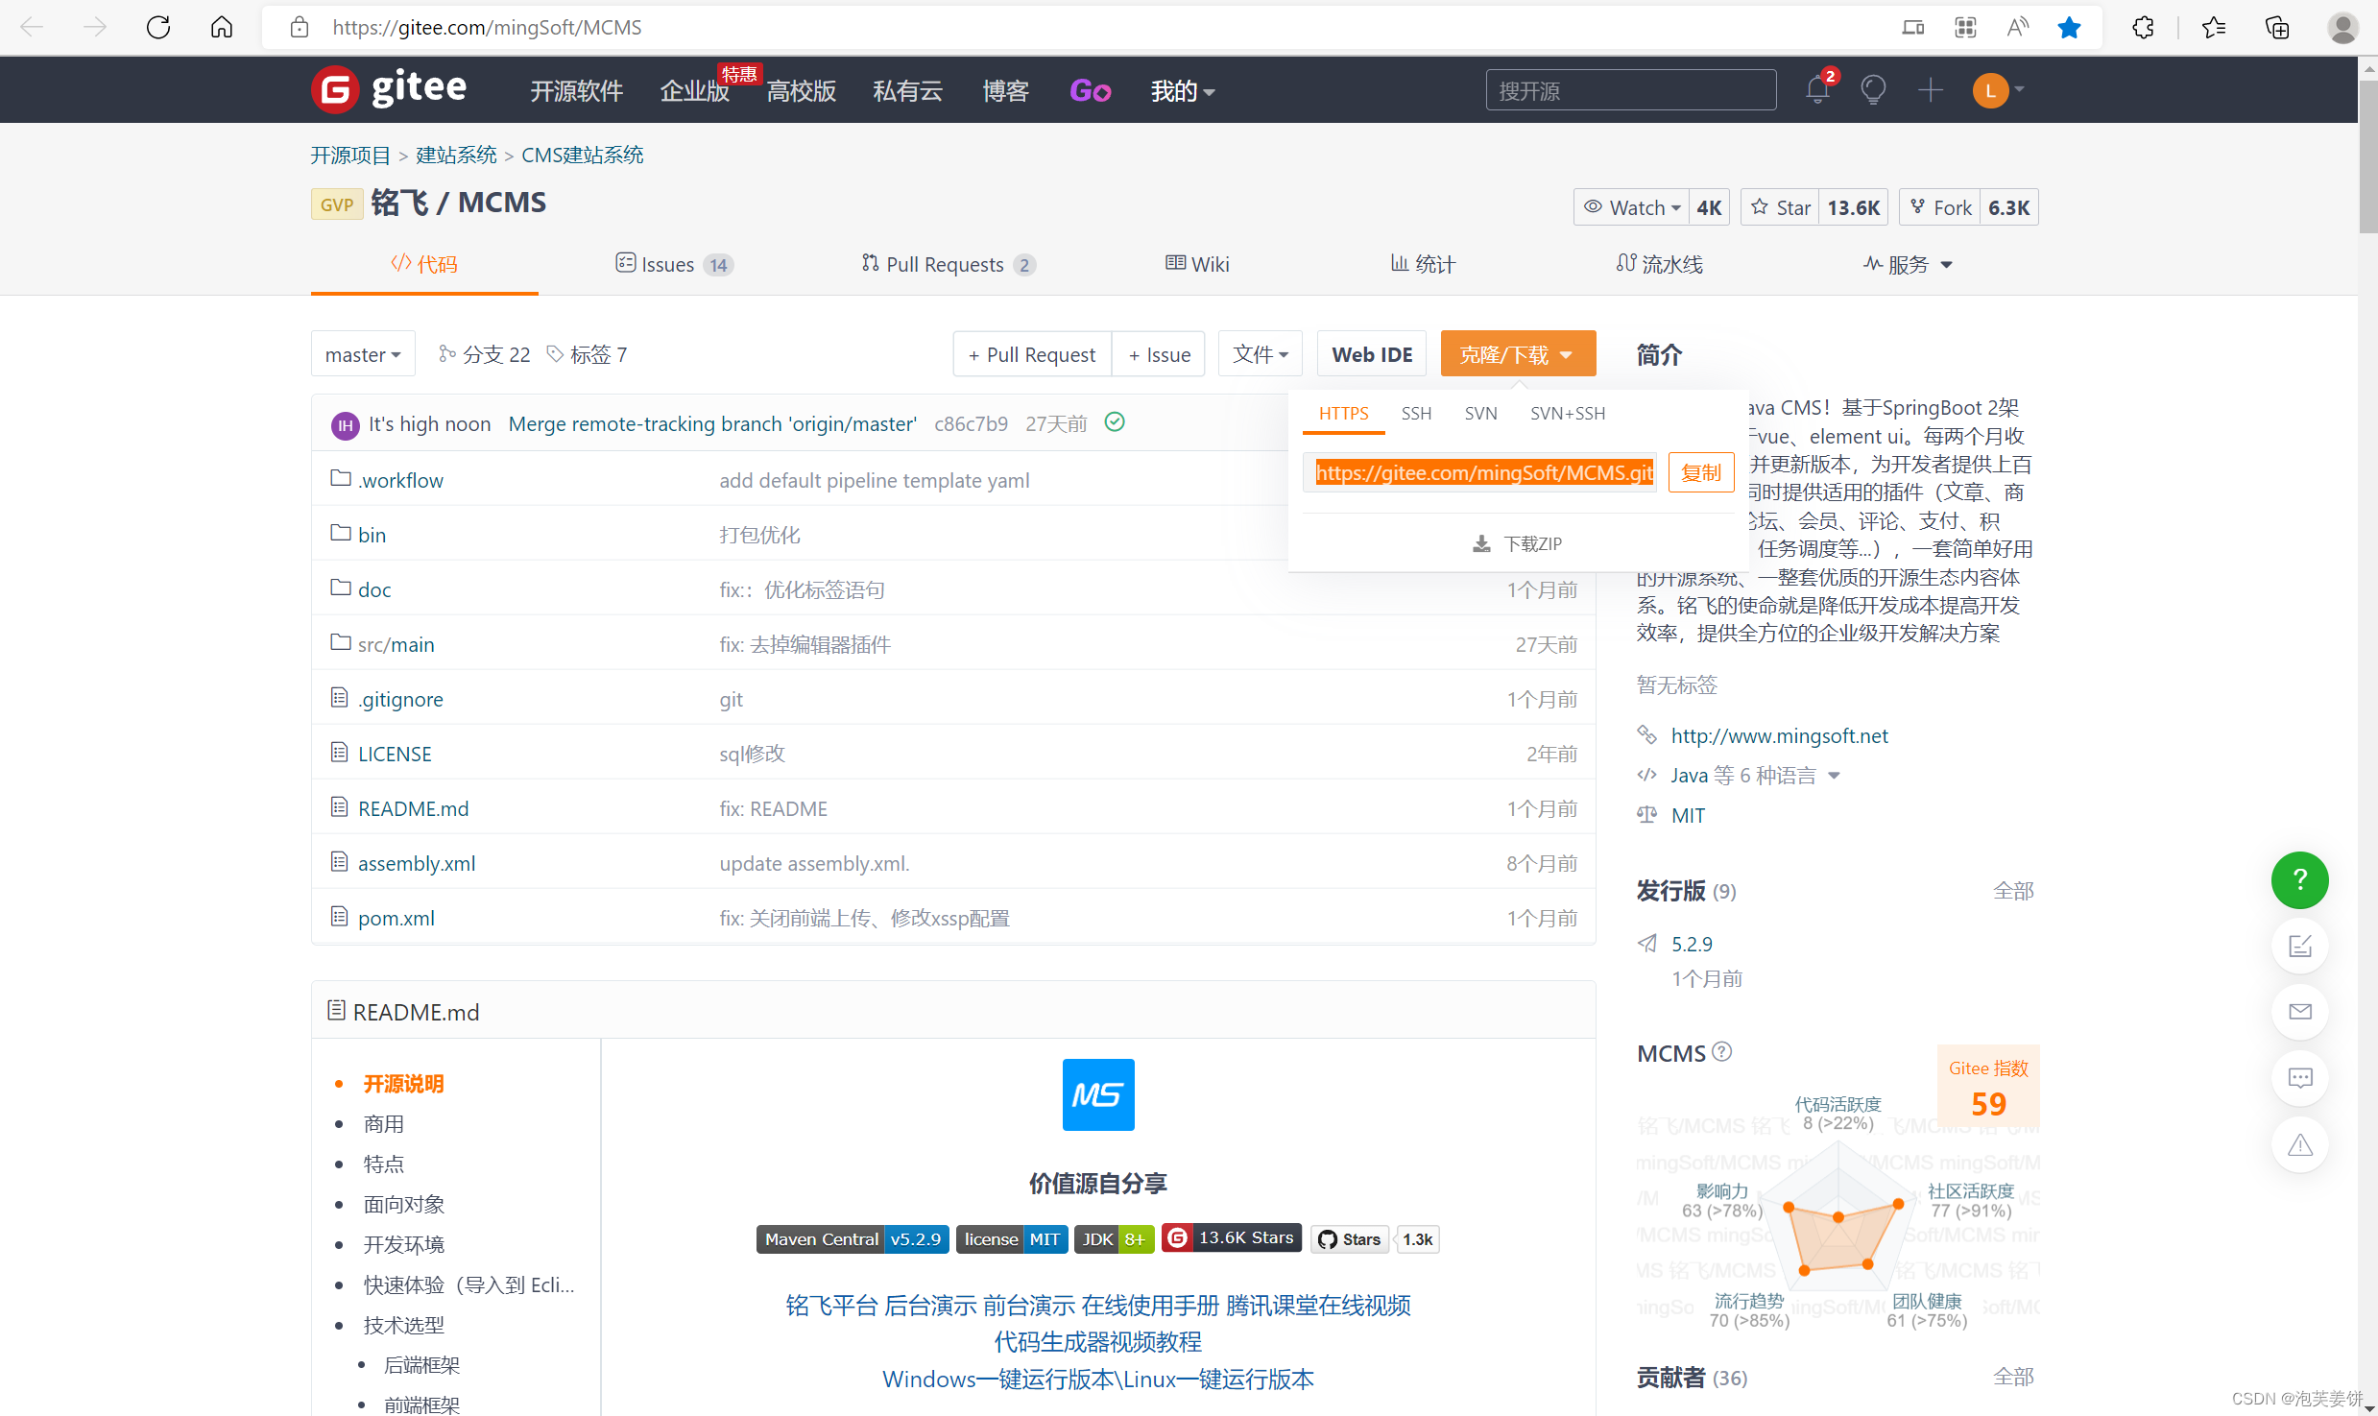The width and height of the screenshot is (2378, 1416).
Task: Switch to the SSH clone tab
Action: pos(1416,413)
